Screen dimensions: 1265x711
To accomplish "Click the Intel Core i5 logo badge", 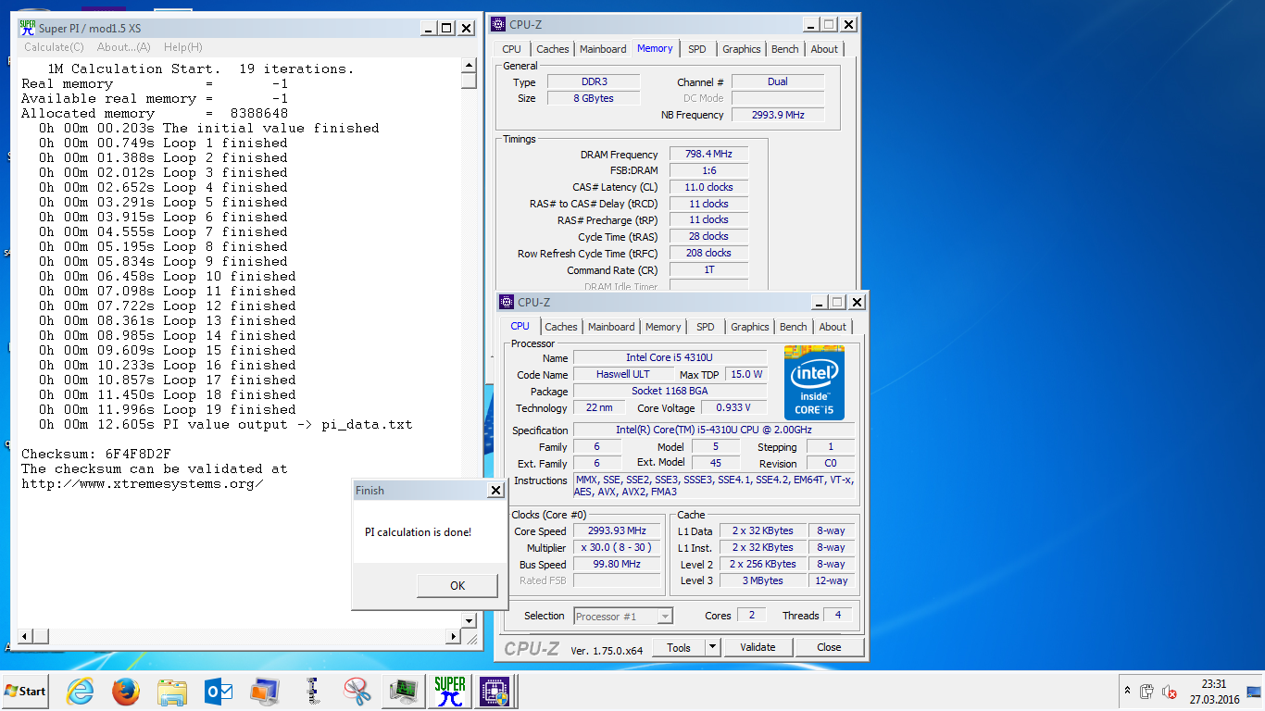I will (814, 383).
